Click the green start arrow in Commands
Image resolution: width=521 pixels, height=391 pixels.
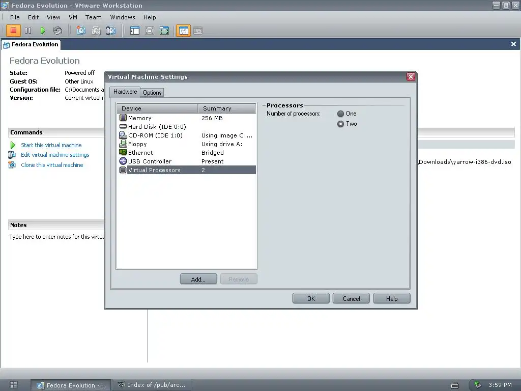(x=13, y=145)
